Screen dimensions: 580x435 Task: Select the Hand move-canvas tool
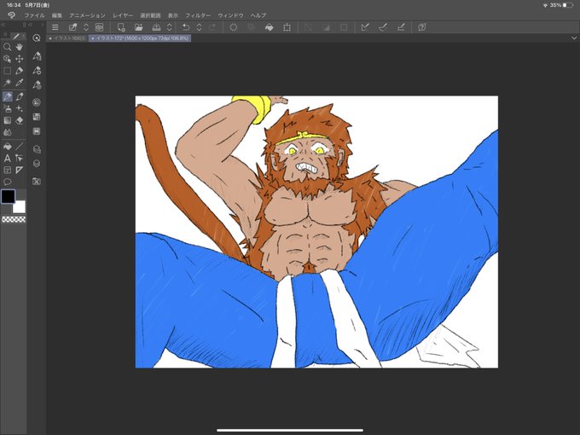(x=20, y=47)
